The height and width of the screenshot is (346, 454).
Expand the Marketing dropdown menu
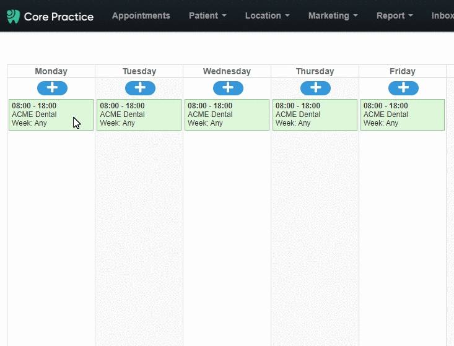tap(333, 15)
